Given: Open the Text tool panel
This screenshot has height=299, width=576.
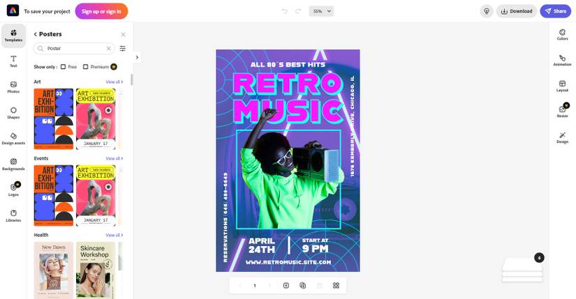Looking at the screenshot, I should [13, 61].
